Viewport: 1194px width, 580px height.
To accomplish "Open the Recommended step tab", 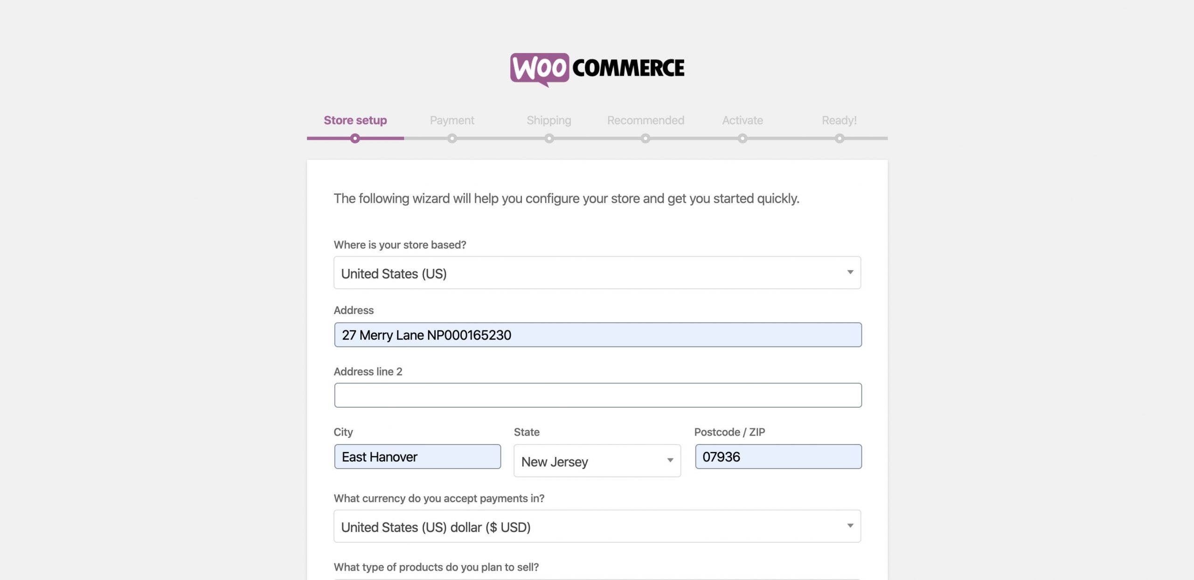I will click(646, 120).
